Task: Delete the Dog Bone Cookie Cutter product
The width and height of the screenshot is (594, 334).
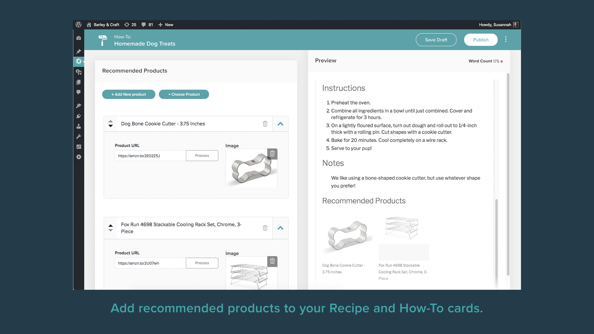Action: 265,124
